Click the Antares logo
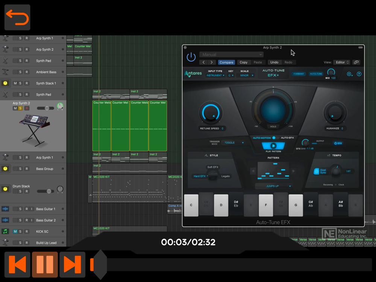 (193, 74)
